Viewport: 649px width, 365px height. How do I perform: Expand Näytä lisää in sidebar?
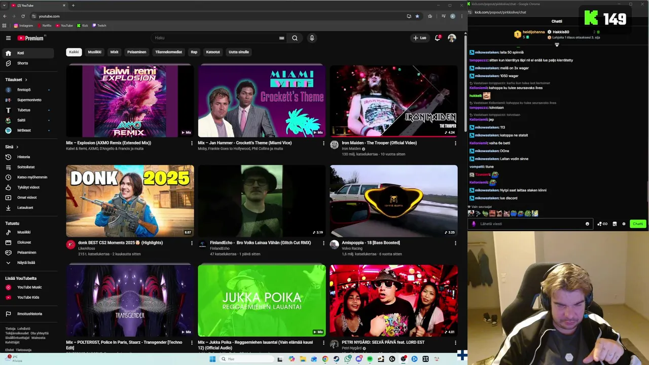coord(28,263)
